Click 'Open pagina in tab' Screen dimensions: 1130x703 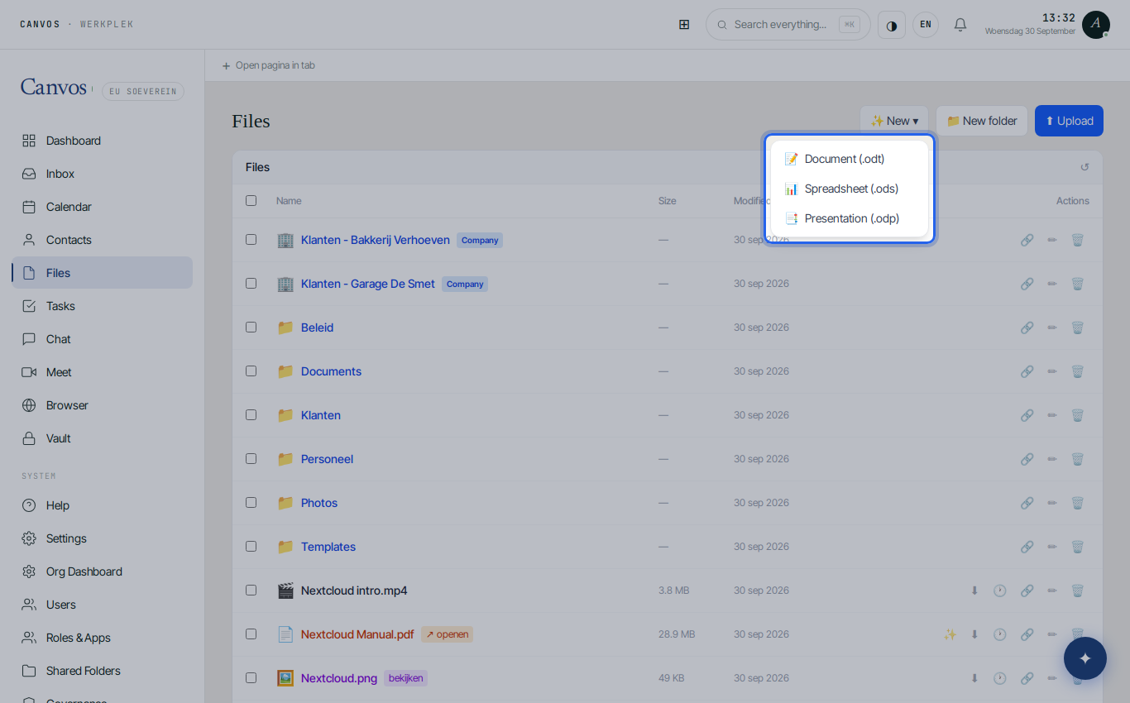268,65
